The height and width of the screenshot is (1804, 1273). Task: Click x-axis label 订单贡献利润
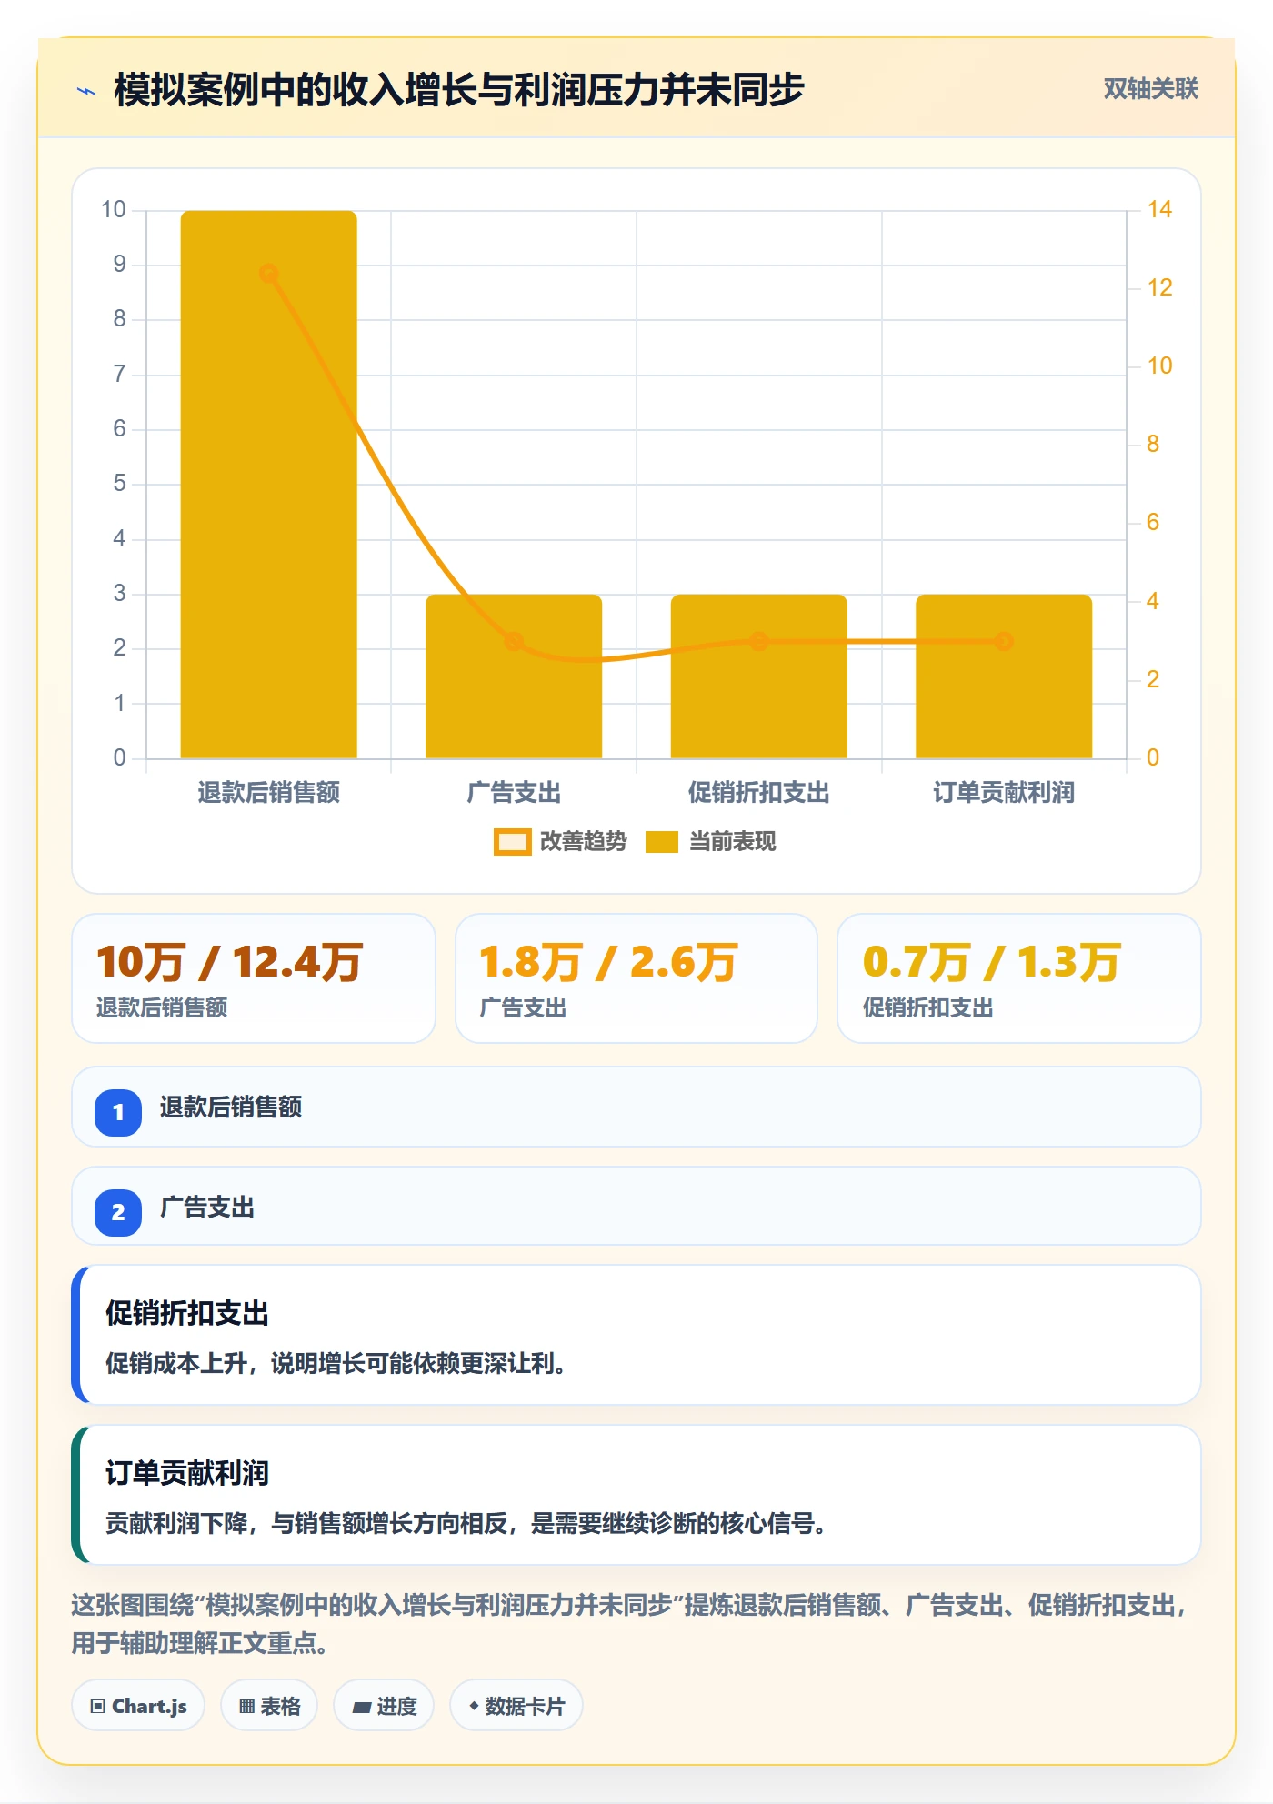[1004, 793]
